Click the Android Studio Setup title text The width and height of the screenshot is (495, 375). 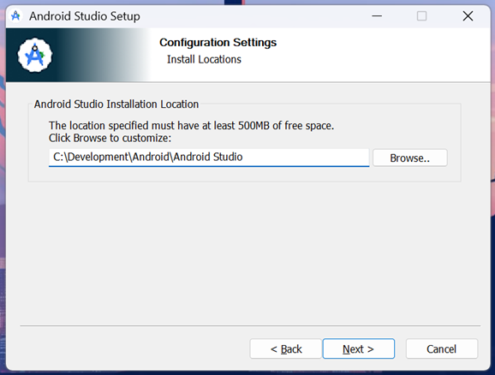pos(85,16)
